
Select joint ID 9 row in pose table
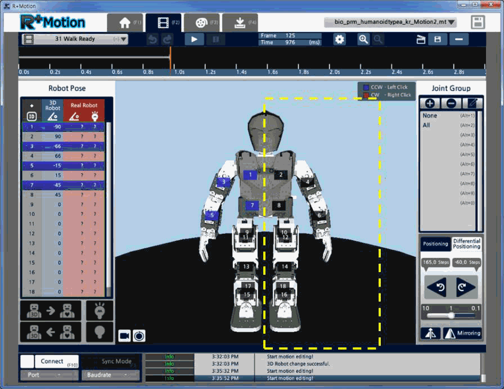(x=64, y=204)
